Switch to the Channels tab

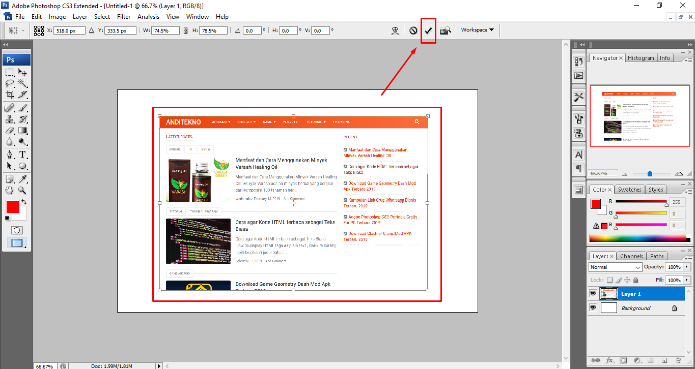(x=631, y=256)
